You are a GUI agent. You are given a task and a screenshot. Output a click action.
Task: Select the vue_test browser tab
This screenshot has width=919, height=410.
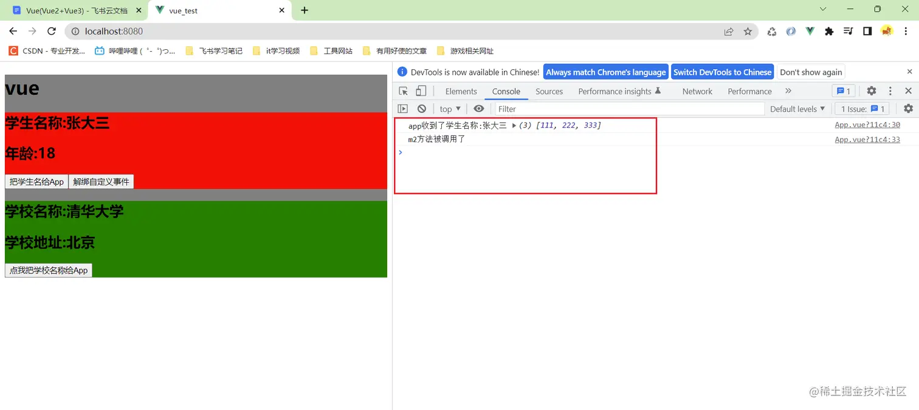[x=219, y=10]
